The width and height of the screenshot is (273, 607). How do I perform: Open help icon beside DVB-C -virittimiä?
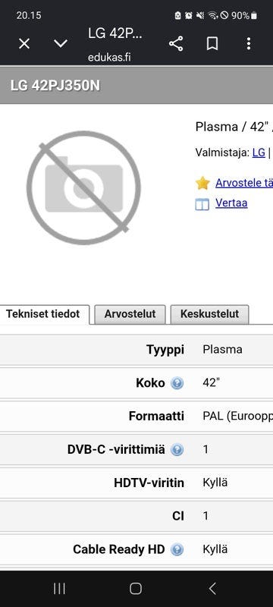coord(177,450)
